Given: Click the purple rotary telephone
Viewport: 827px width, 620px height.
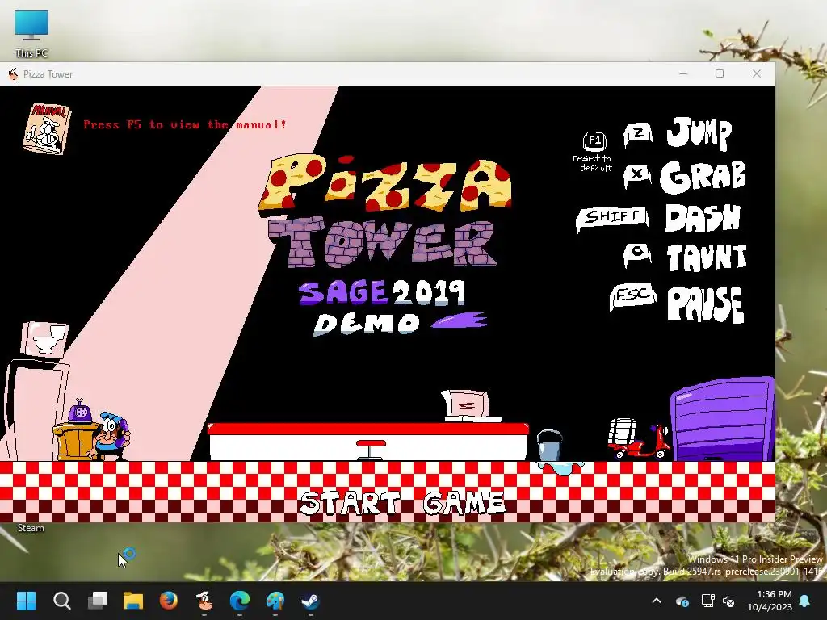Looking at the screenshot, I should [x=80, y=411].
